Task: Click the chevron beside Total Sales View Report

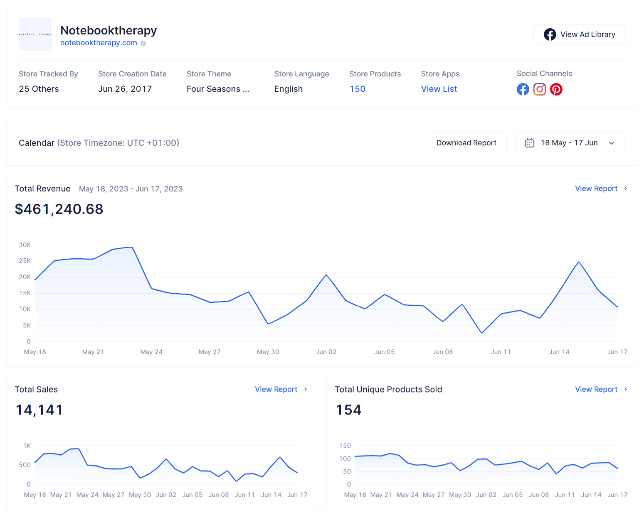Action: coord(306,390)
